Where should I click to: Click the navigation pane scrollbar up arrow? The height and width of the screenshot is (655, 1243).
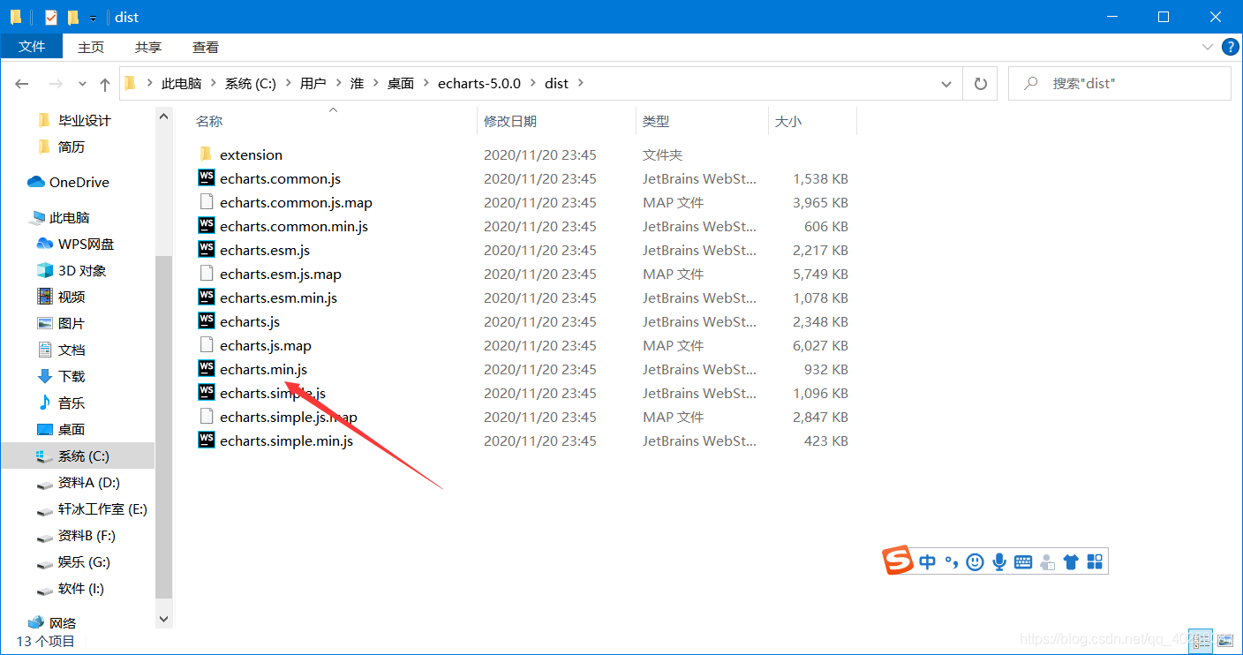click(x=163, y=115)
